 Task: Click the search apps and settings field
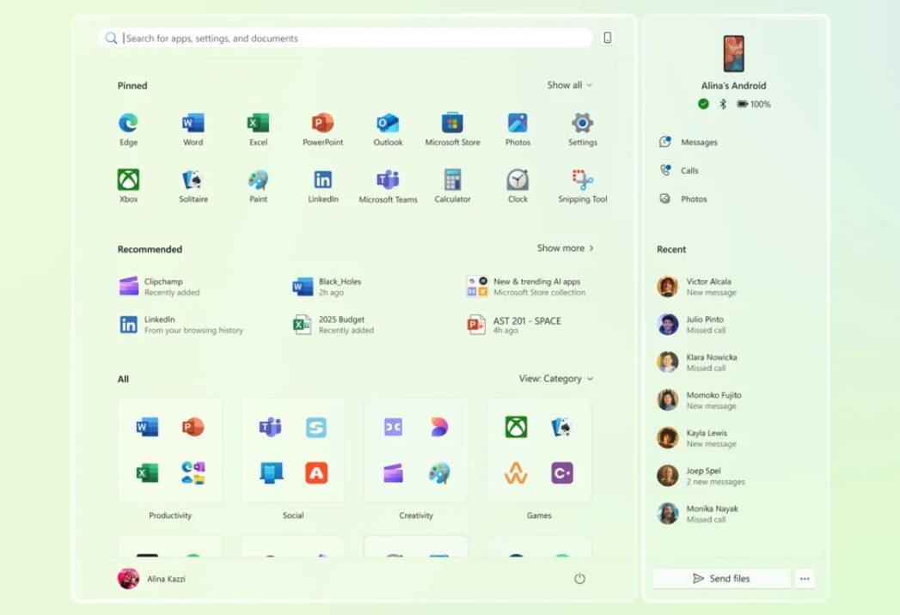click(x=346, y=38)
